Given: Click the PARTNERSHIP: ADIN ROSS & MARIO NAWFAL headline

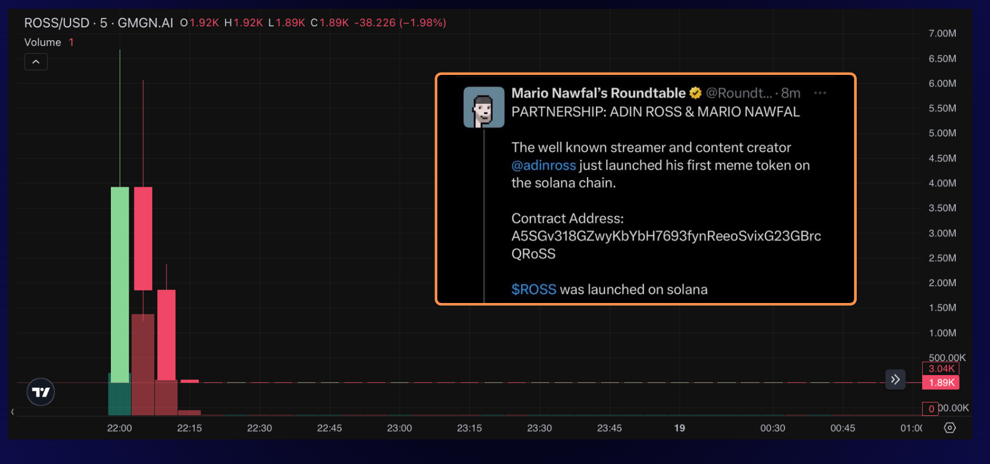Looking at the screenshot, I should point(655,112).
